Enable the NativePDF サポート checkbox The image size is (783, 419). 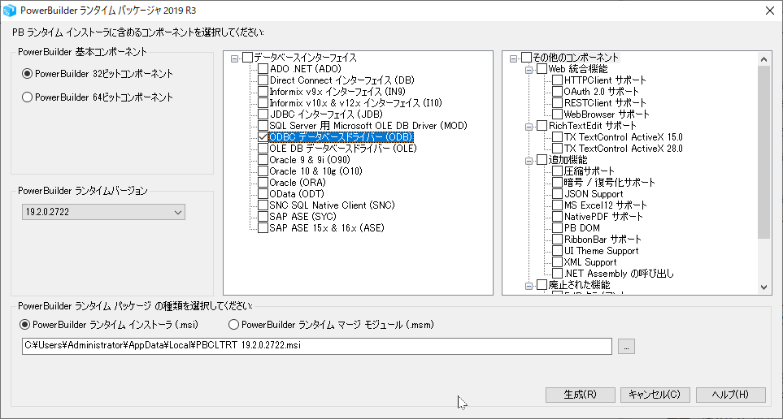click(x=557, y=217)
